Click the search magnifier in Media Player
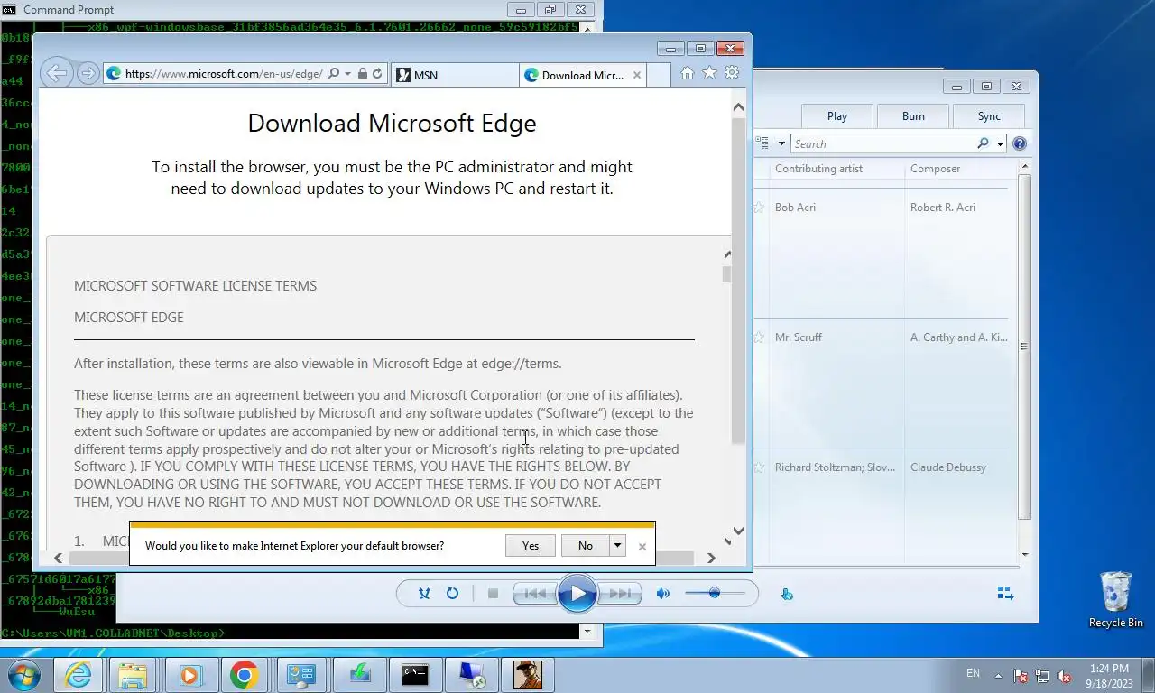The width and height of the screenshot is (1155, 693). [x=983, y=143]
